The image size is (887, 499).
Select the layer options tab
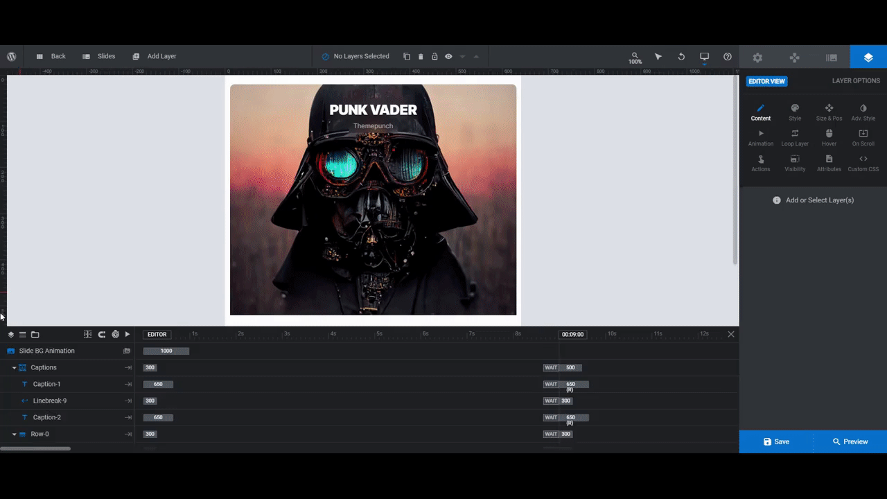pos(868,58)
